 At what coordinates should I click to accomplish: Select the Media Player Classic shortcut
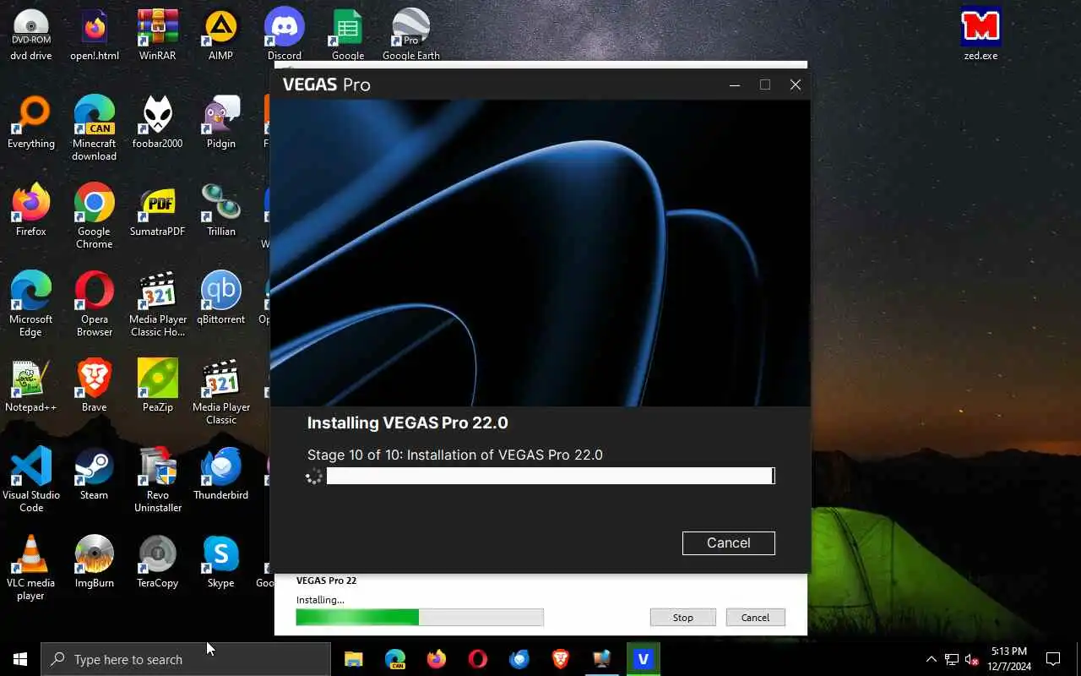coord(220,392)
